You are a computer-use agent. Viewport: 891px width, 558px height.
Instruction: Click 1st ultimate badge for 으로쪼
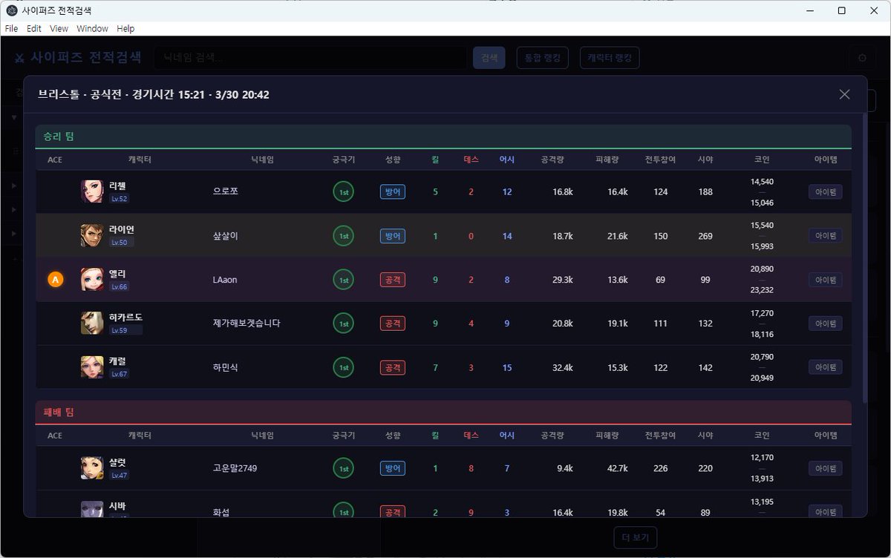pyautogui.click(x=344, y=191)
